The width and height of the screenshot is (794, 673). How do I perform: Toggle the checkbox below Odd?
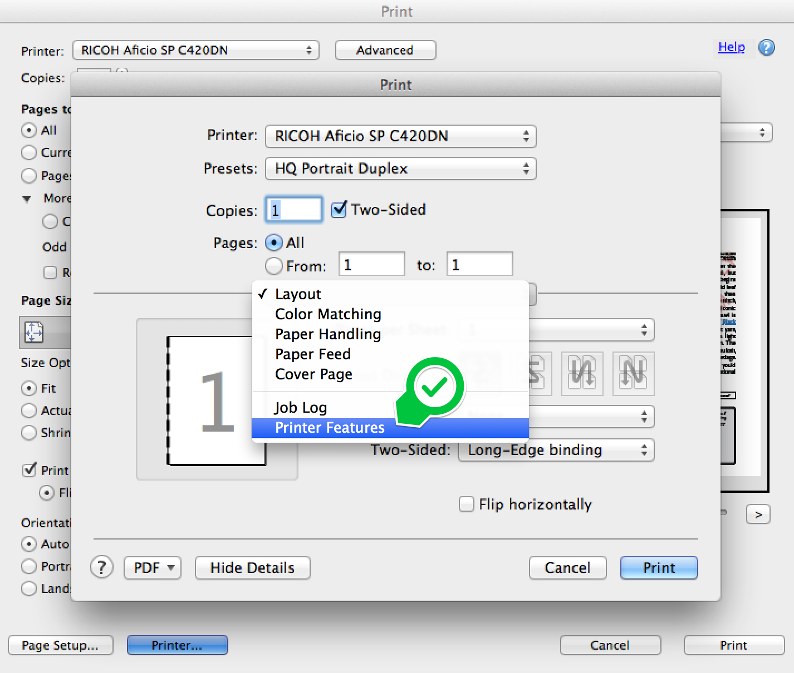click(x=50, y=273)
